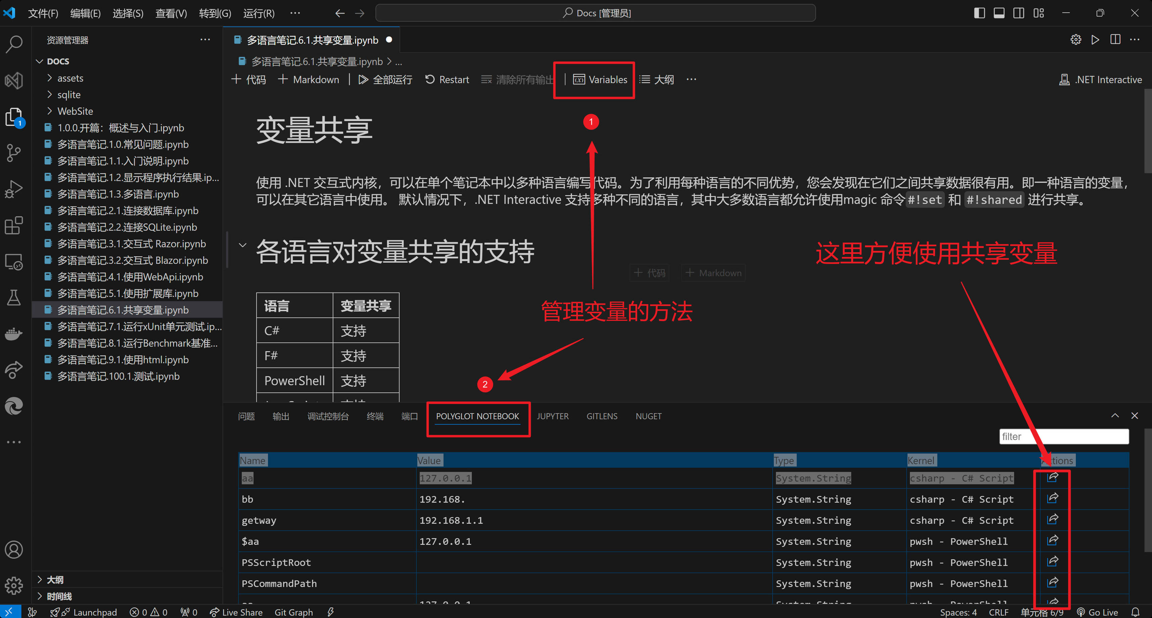Switch to the 终端 terminal tab
The image size is (1152, 618).
375,416
